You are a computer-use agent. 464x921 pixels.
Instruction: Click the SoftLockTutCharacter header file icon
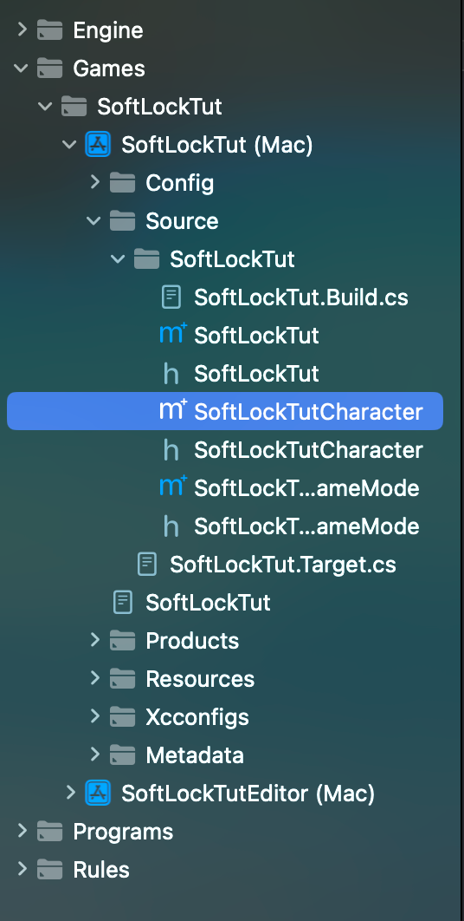pos(171,450)
